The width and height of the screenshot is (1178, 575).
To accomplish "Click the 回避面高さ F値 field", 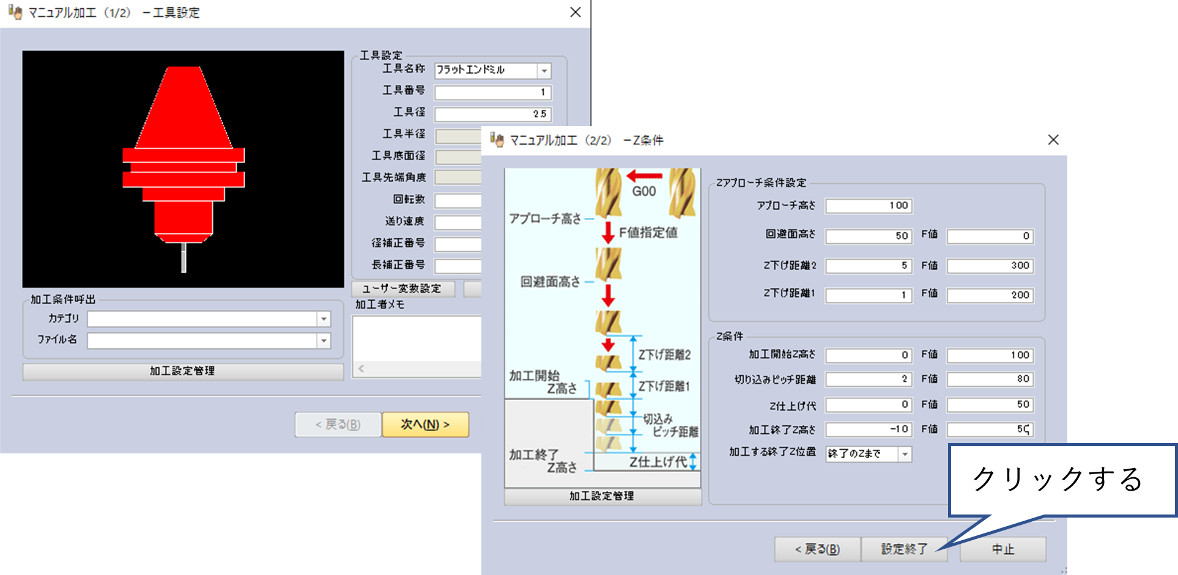I will [x=990, y=236].
